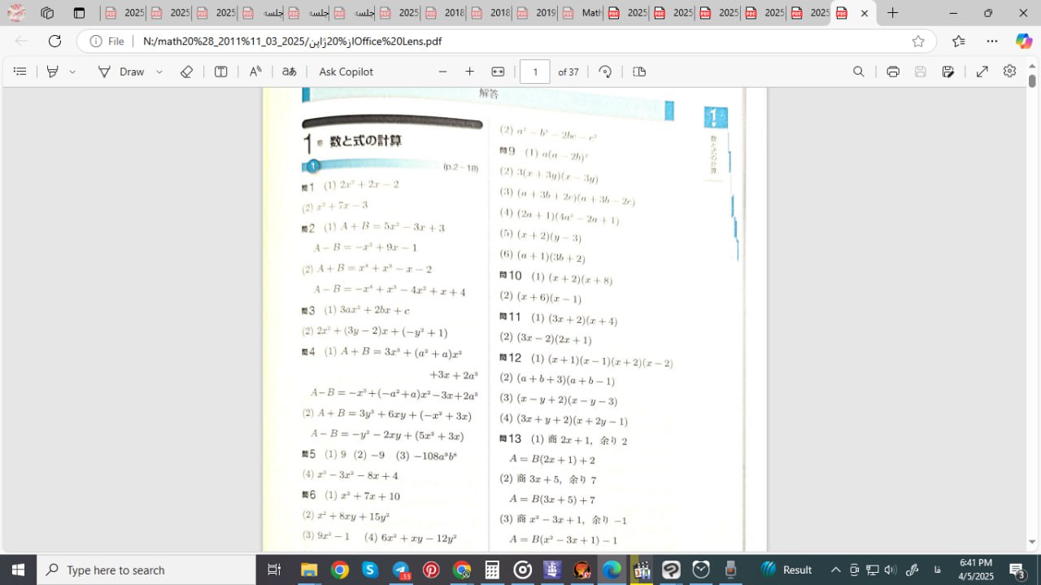Open the Result taskbar item
This screenshot has width=1041, height=585.
click(x=787, y=570)
